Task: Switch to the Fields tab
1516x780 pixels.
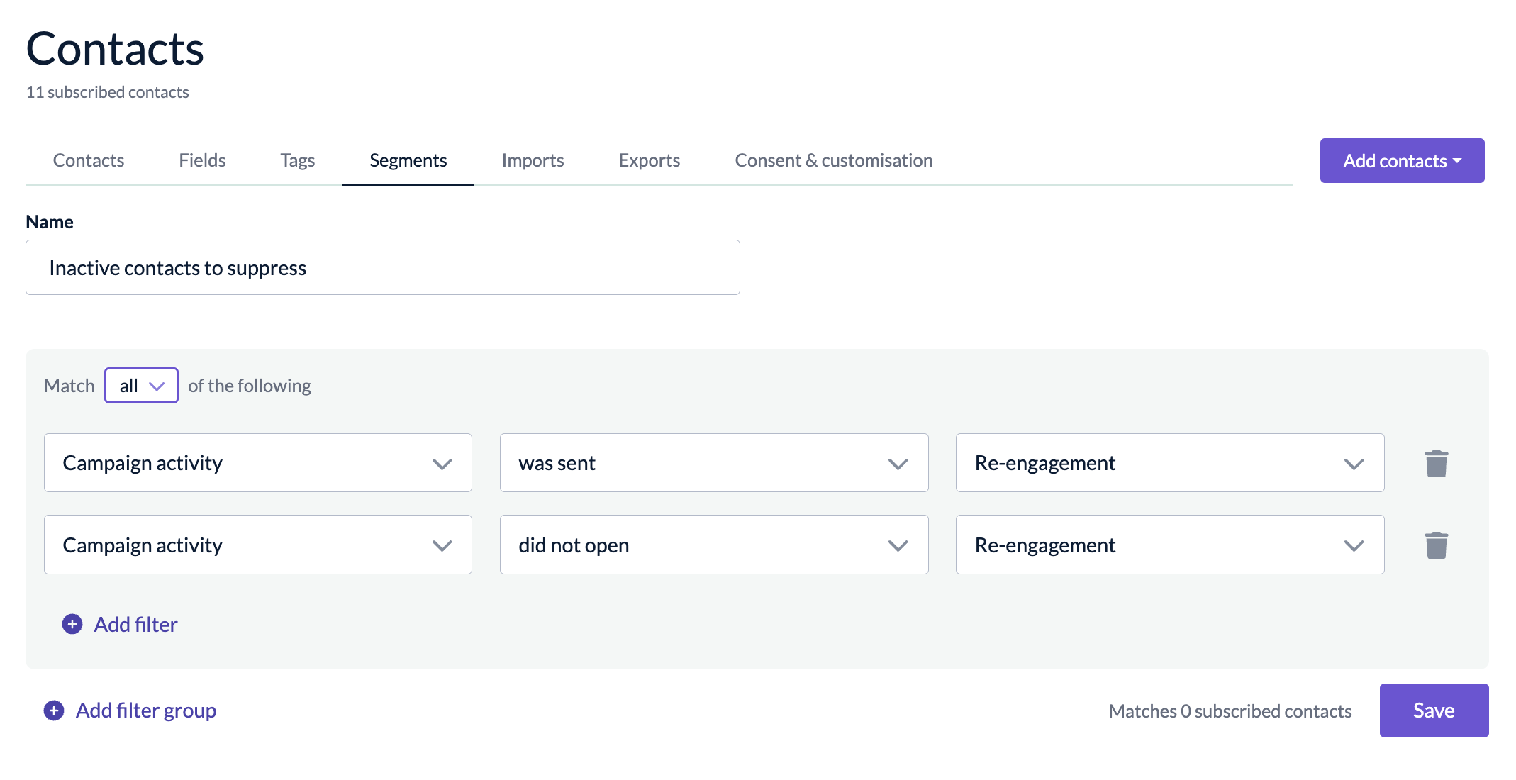Action: pos(202,160)
